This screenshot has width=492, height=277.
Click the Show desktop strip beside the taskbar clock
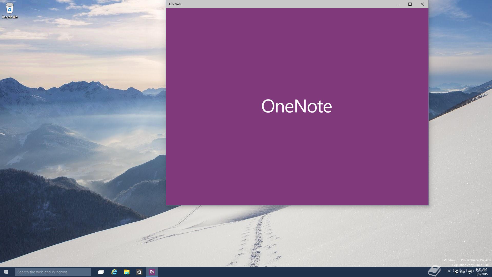(491, 272)
